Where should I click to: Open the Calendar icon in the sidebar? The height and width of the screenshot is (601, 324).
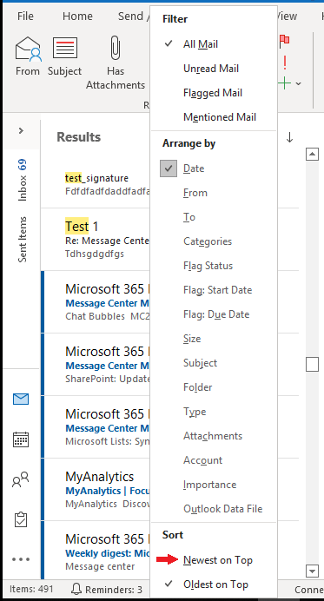coord(21,439)
